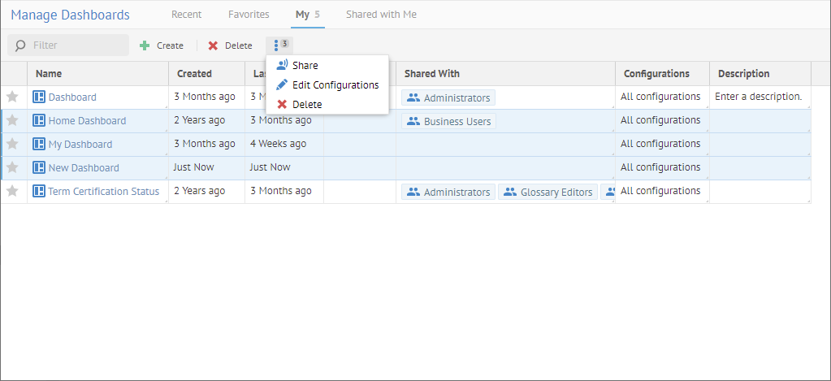Toggle favorite star for Dashboard row
831x381 pixels.
[12, 97]
